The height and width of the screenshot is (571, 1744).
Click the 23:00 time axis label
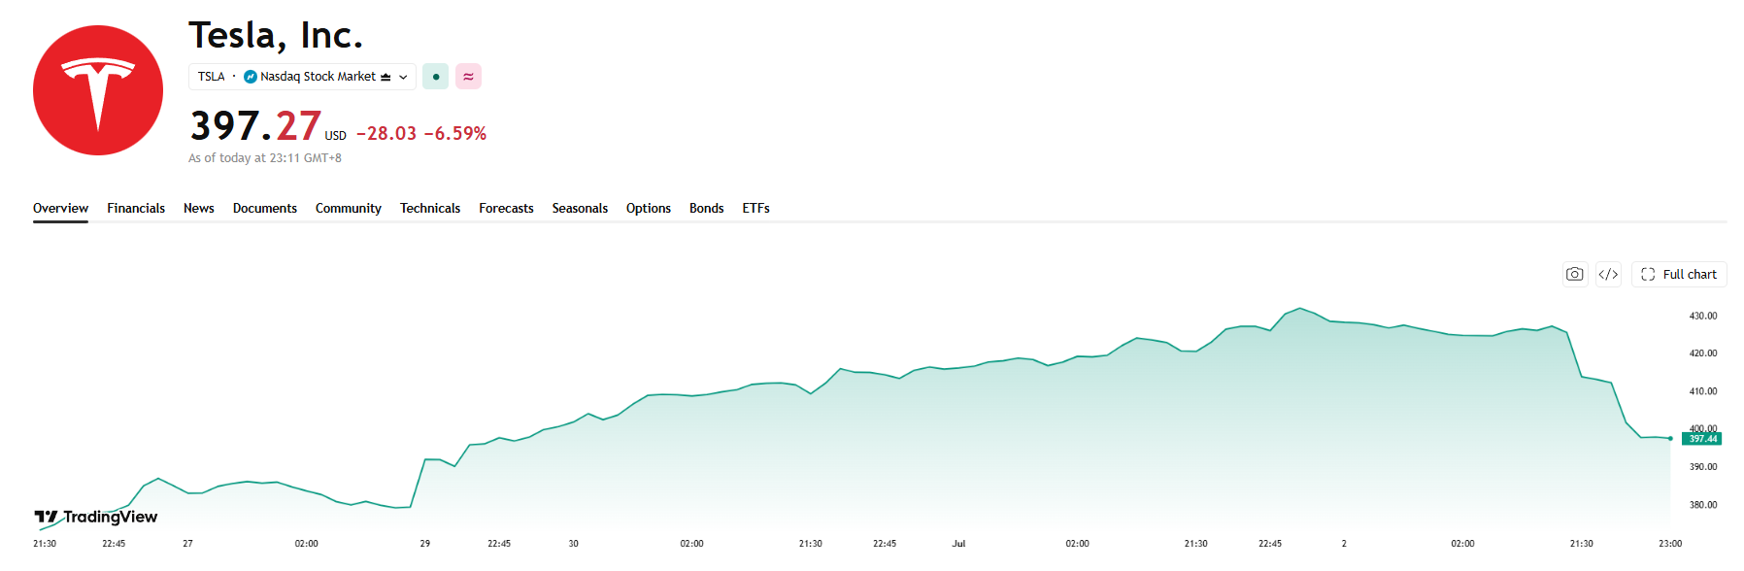point(1670,544)
